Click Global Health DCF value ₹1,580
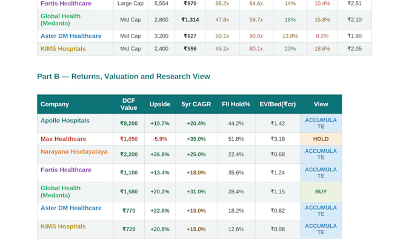Viewport: 412px width, 247px height. tap(128, 191)
